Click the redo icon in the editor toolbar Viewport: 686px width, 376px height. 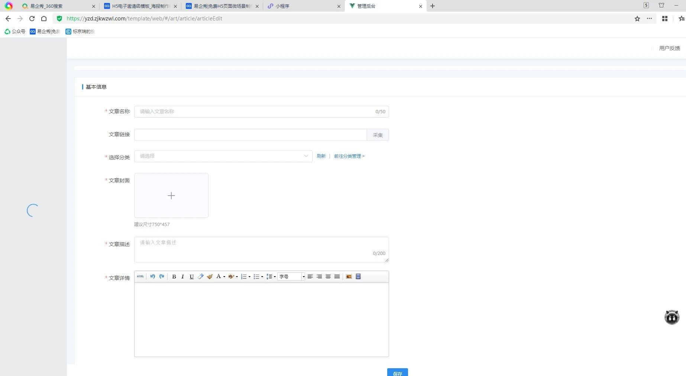click(x=162, y=277)
